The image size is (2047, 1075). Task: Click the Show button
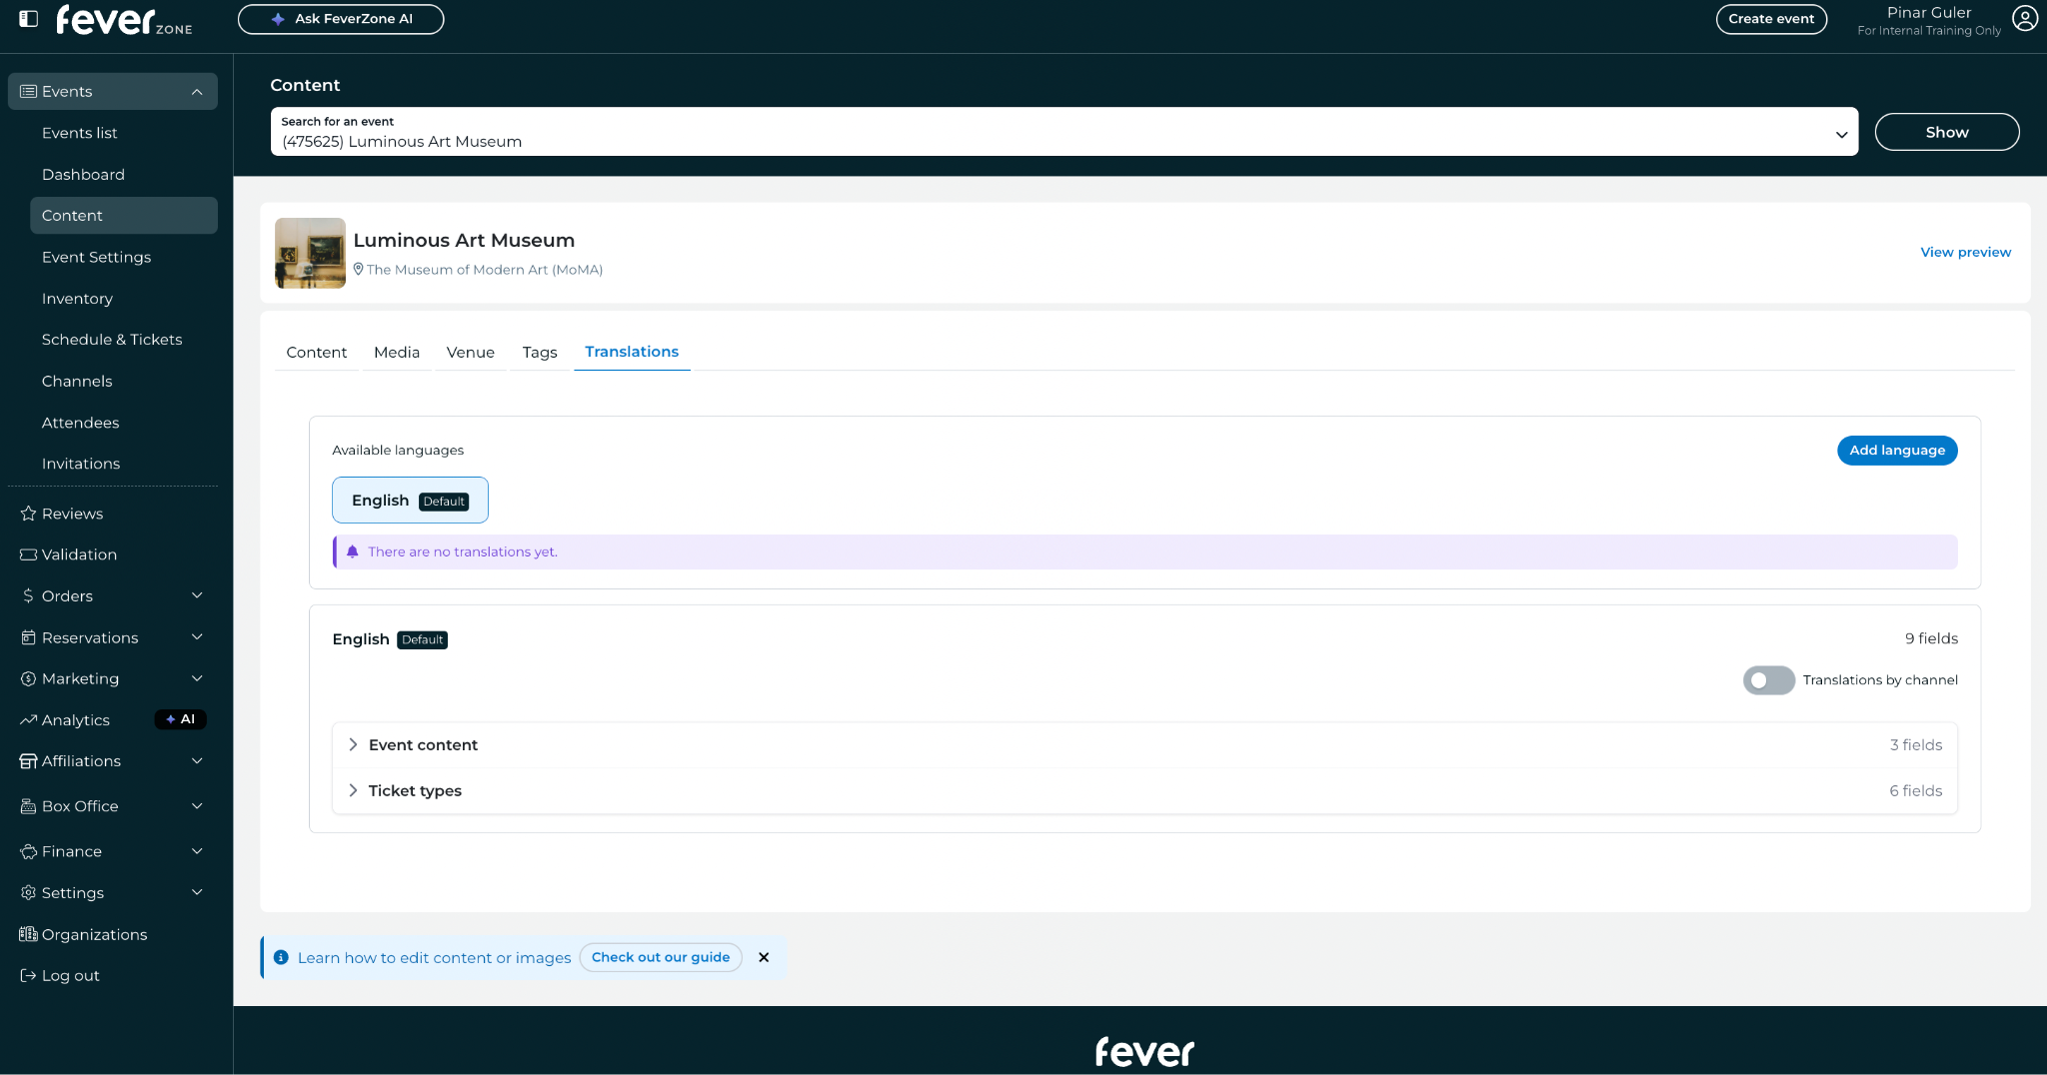coord(1947,132)
